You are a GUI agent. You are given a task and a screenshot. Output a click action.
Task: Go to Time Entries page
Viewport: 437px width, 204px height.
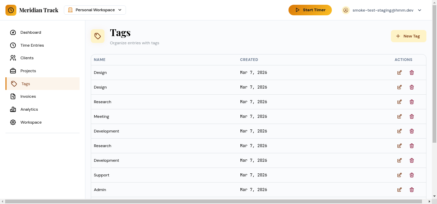[x=32, y=45]
